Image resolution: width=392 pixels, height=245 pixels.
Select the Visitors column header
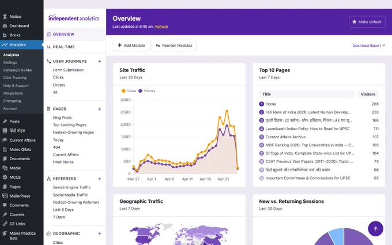[x=368, y=94]
